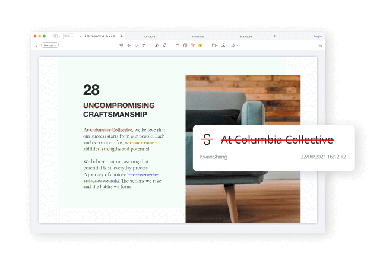Select the red text callout tool
The image size is (383, 267).
192,46
